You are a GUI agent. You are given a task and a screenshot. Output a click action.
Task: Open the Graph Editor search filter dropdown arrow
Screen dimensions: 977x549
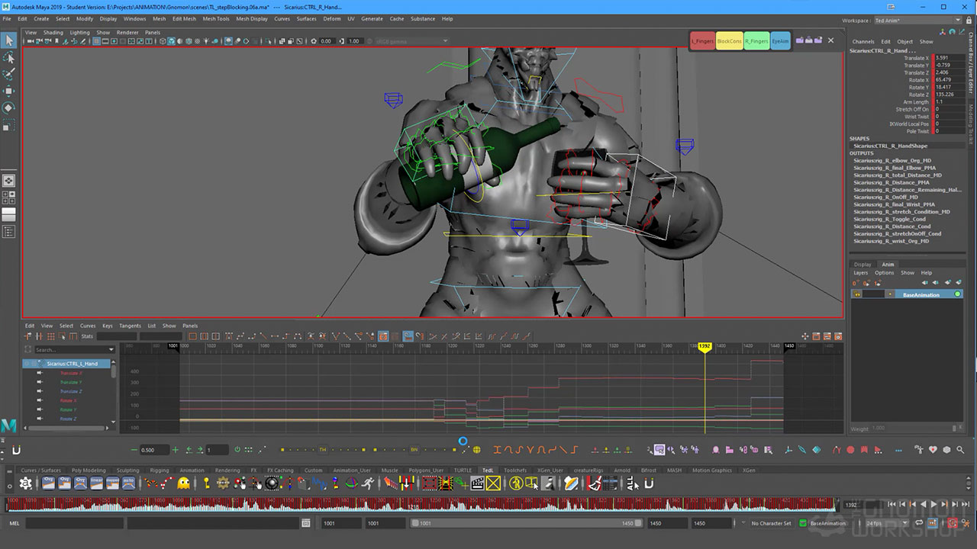(111, 350)
